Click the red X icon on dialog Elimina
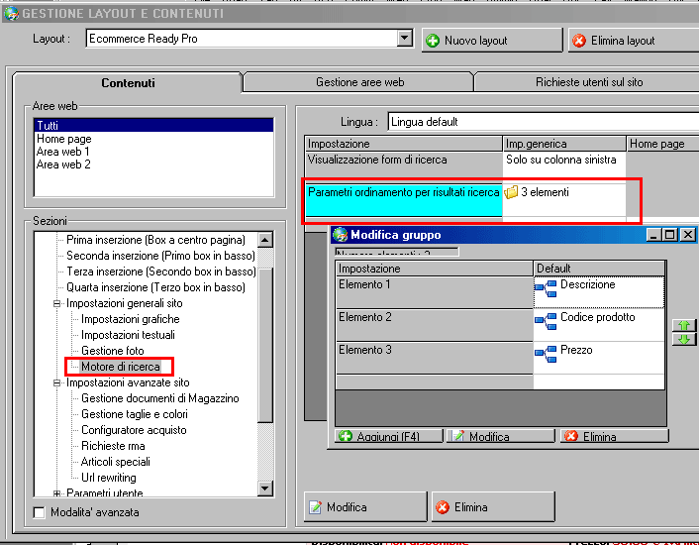The image size is (699, 545). click(x=571, y=436)
